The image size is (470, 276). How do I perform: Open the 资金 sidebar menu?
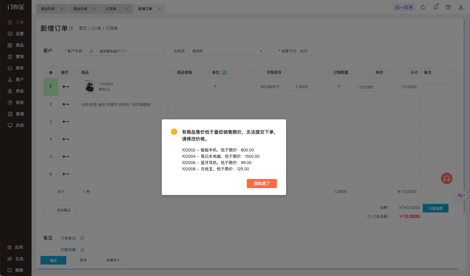tap(16, 91)
